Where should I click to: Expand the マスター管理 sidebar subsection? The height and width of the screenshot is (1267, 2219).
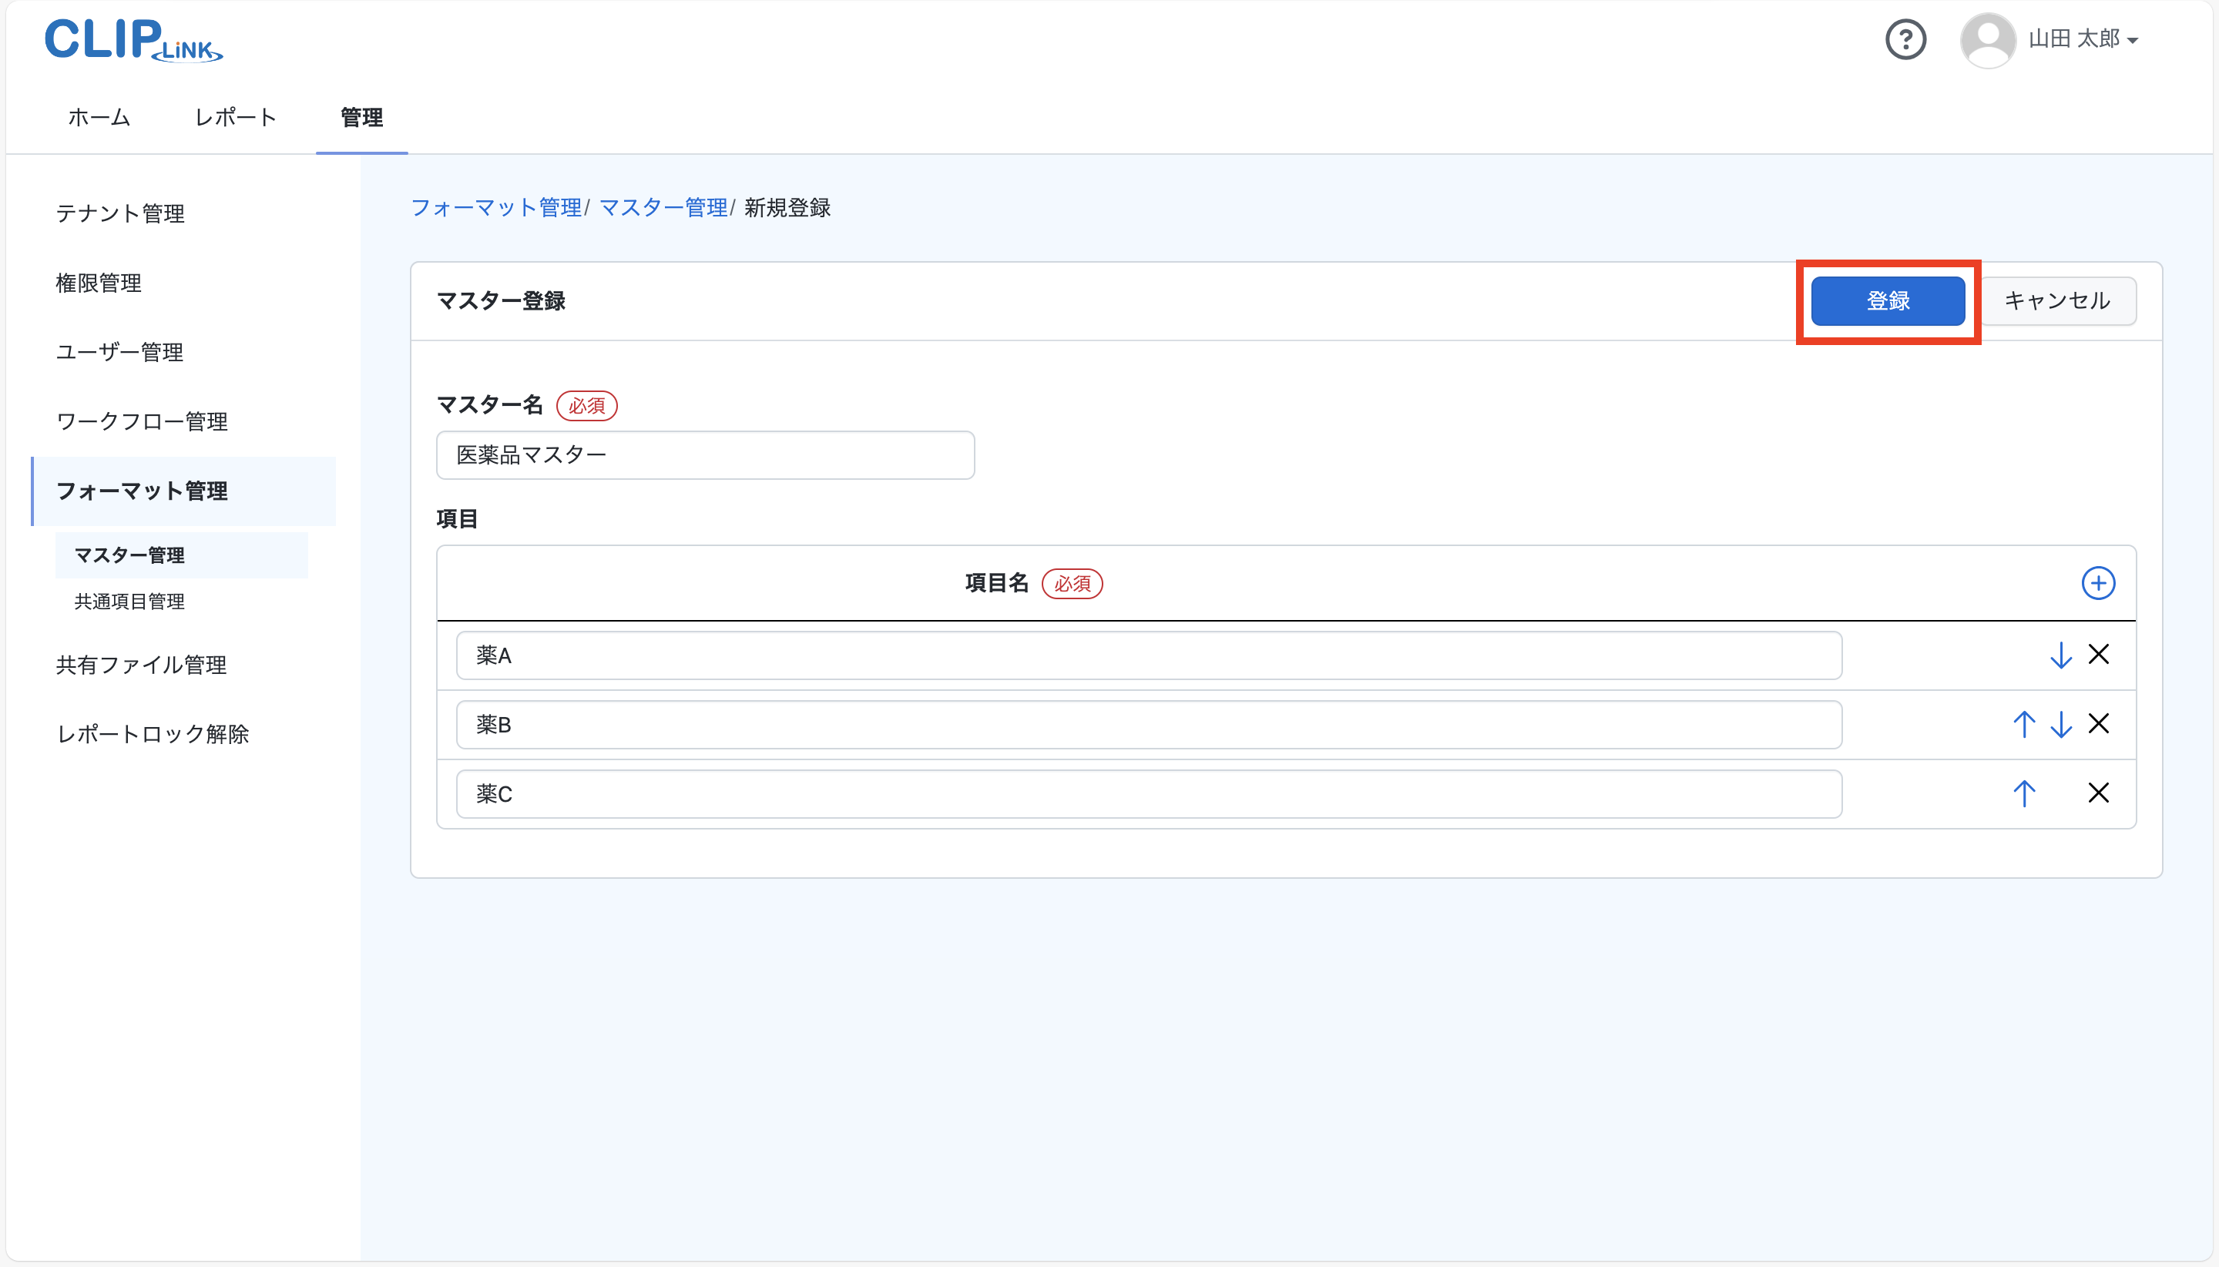pos(129,555)
